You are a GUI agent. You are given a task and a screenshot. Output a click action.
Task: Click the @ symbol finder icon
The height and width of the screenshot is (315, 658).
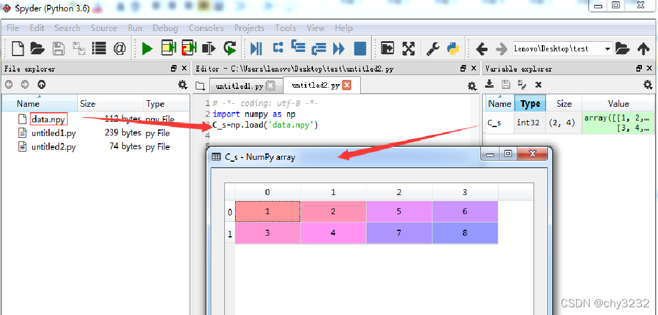pyautogui.click(x=120, y=48)
